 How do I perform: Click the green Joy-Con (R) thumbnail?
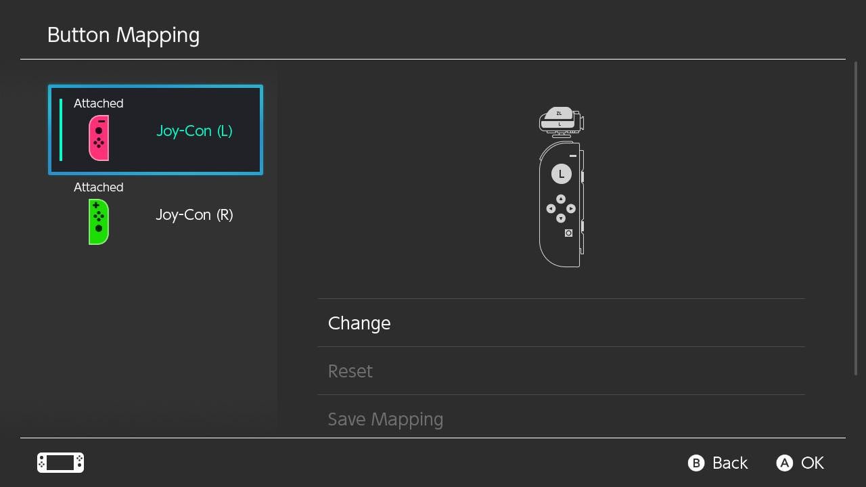click(98, 222)
